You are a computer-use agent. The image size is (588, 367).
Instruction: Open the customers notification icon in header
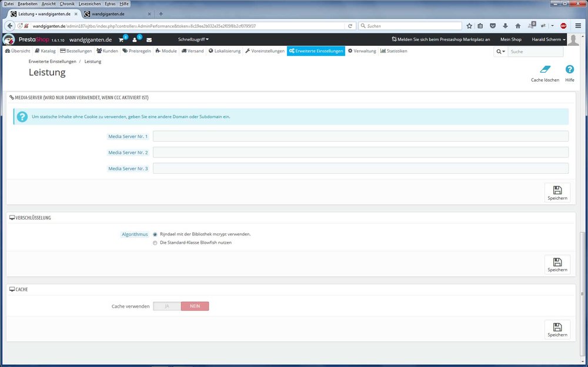click(x=135, y=40)
